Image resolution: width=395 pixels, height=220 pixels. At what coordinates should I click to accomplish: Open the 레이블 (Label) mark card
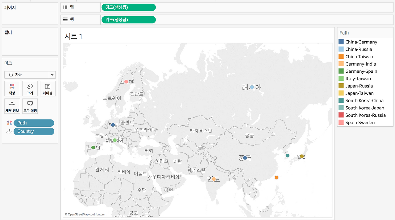[x=48, y=89]
